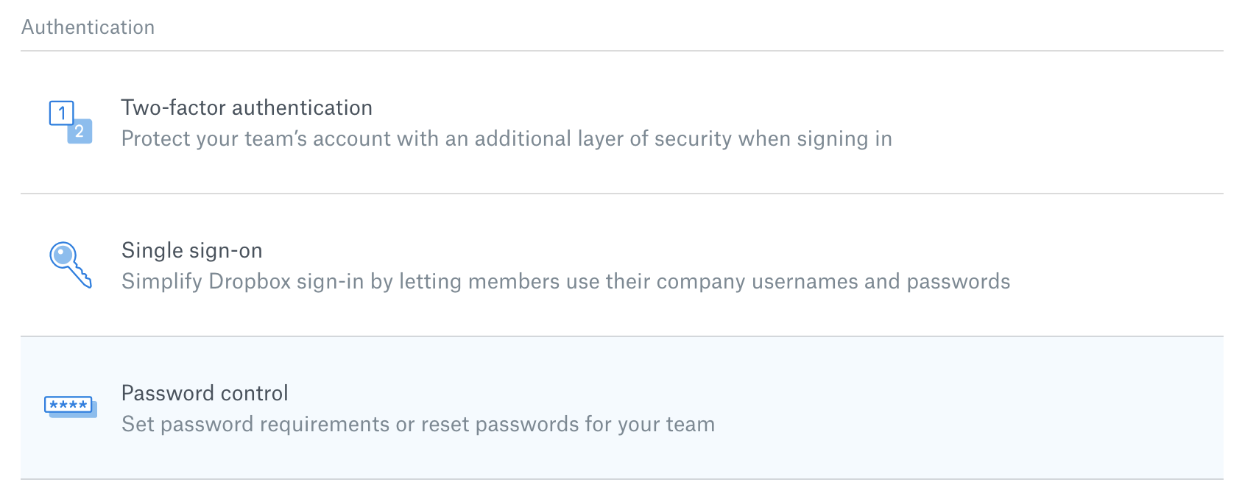Select the Password control heading
This screenshot has width=1256, height=499.
(205, 393)
